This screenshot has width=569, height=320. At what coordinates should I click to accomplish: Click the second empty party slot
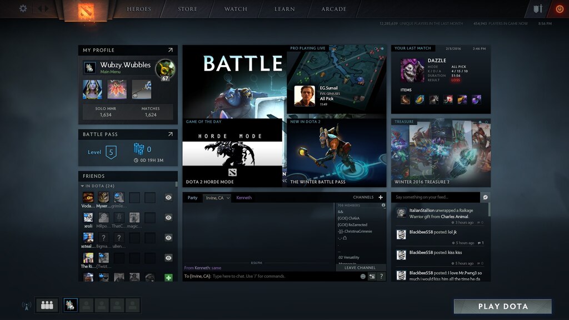pyautogui.click(x=102, y=305)
